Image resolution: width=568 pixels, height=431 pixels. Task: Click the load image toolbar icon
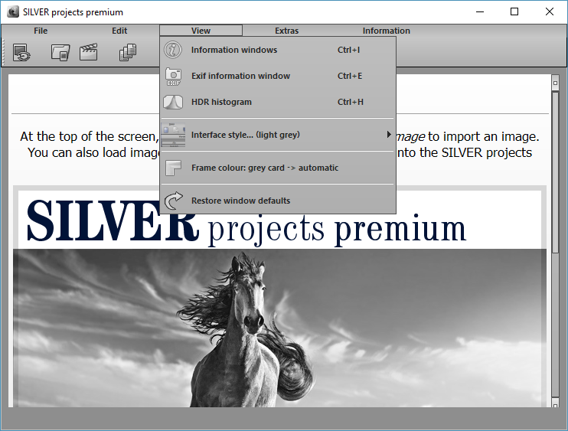(21, 53)
